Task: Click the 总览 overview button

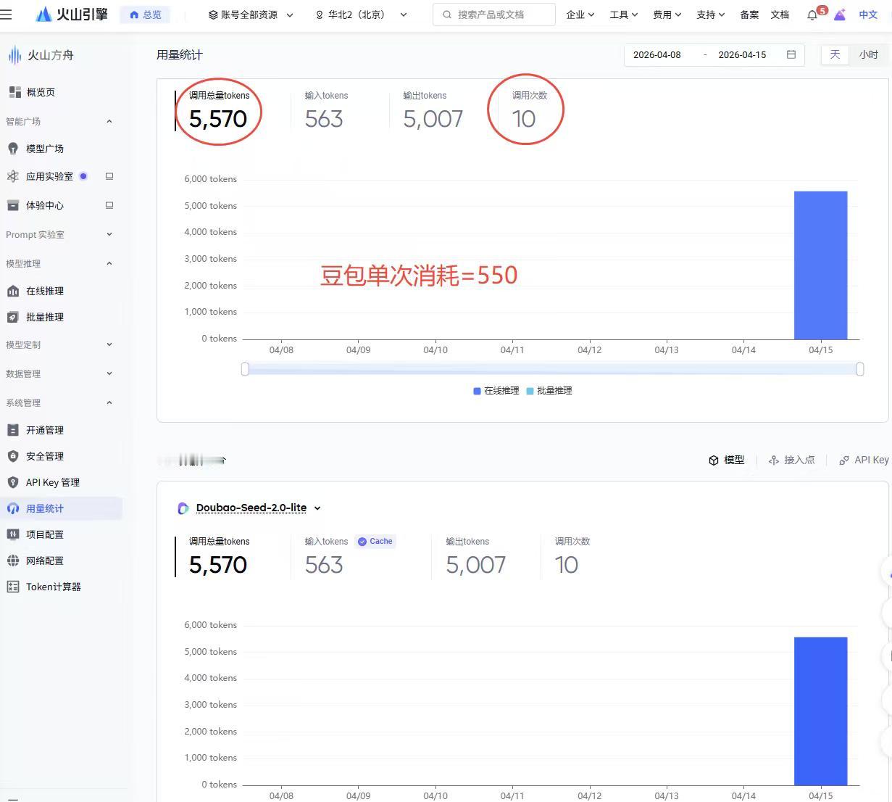Action: [146, 15]
